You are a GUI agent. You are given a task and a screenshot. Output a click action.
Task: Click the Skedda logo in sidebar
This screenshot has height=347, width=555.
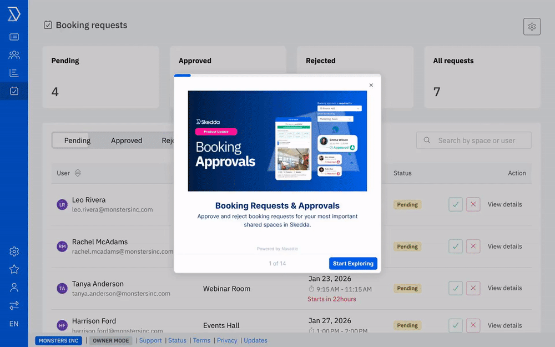coord(14,14)
